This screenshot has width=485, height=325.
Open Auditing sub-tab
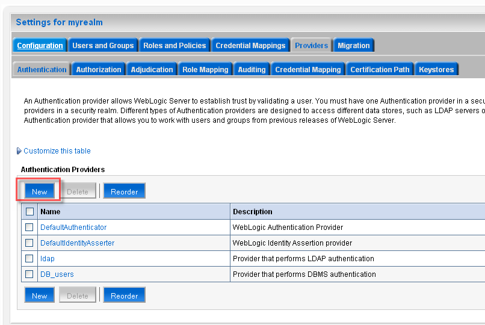[x=252, y=70]
